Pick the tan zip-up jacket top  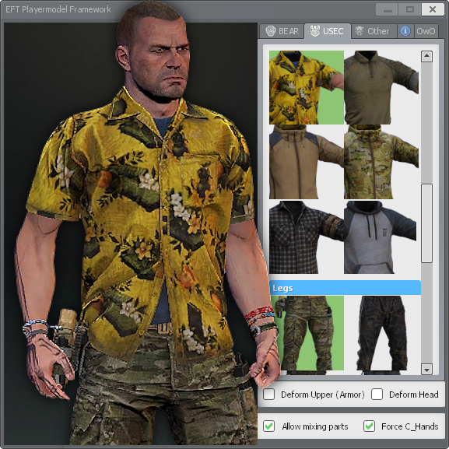coord(307,162)
